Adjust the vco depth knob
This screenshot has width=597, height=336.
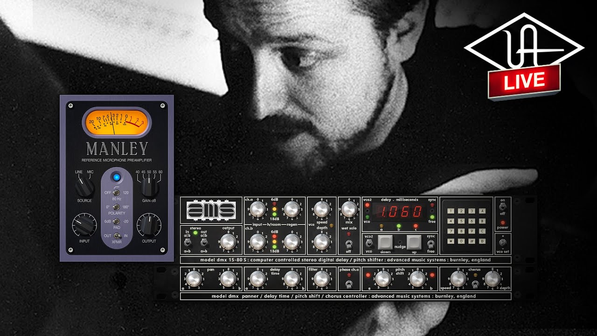point(321,241)
